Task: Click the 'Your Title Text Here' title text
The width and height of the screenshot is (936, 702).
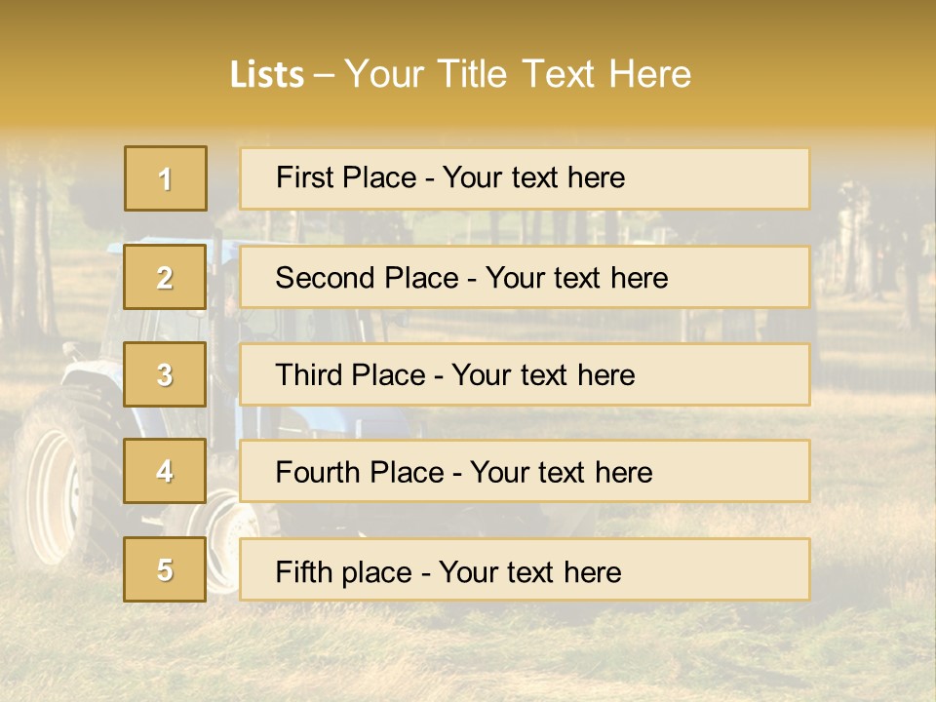Action: 518,74
